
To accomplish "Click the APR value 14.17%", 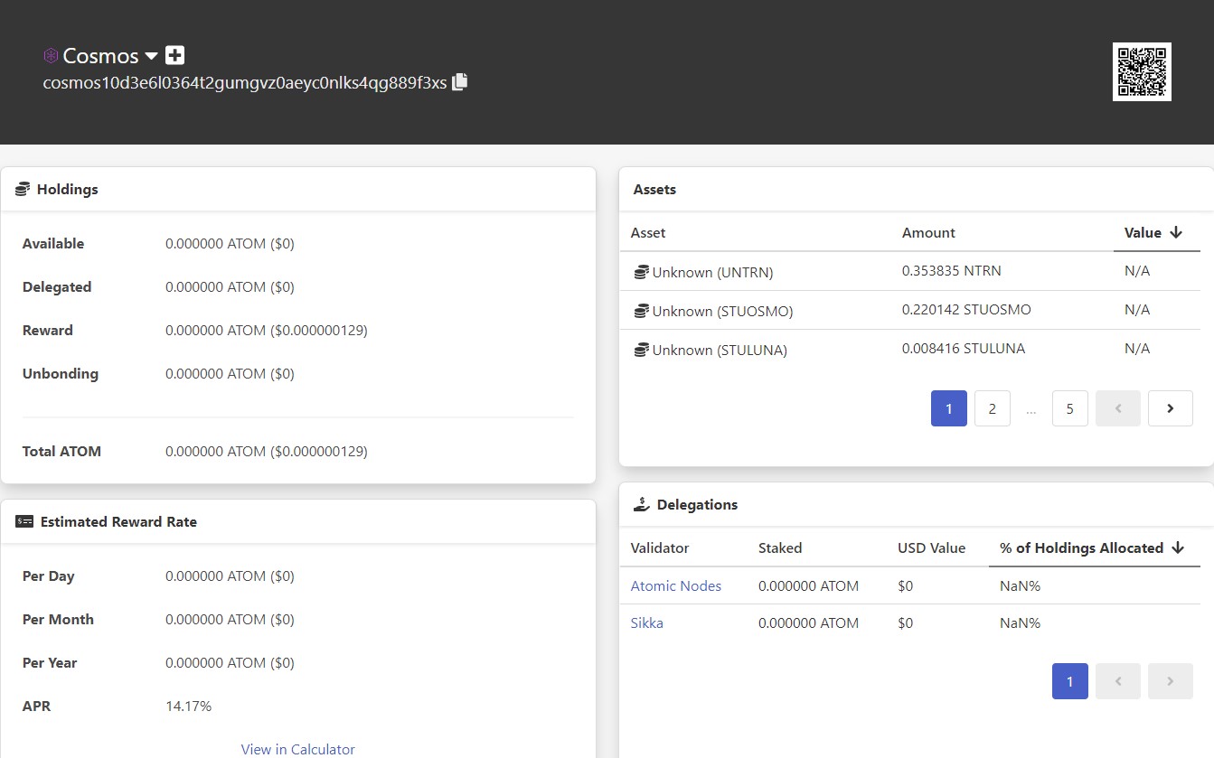I will (x=188, y=707).
